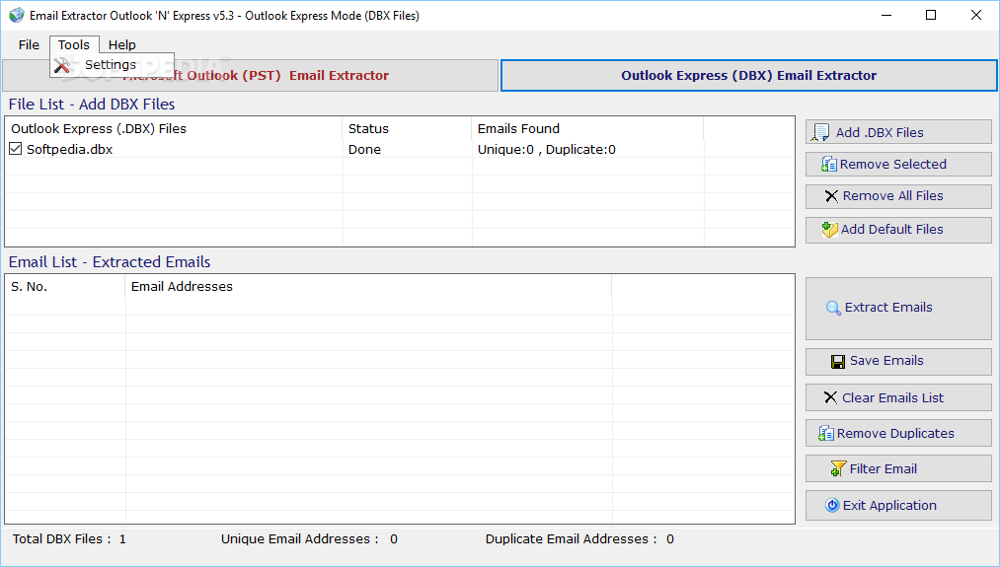Viewport: 1000px width, 567px height.
Task: Click the Email Addresses column header
Action: 368,287
